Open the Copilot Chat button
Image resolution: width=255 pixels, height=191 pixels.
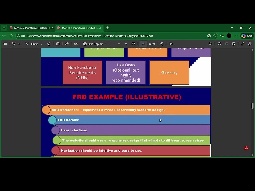(247, 36)
